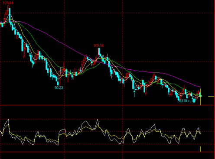Click the last cyan candle at chart's right end
Viewport: 215px width, 159px height.
200,94
